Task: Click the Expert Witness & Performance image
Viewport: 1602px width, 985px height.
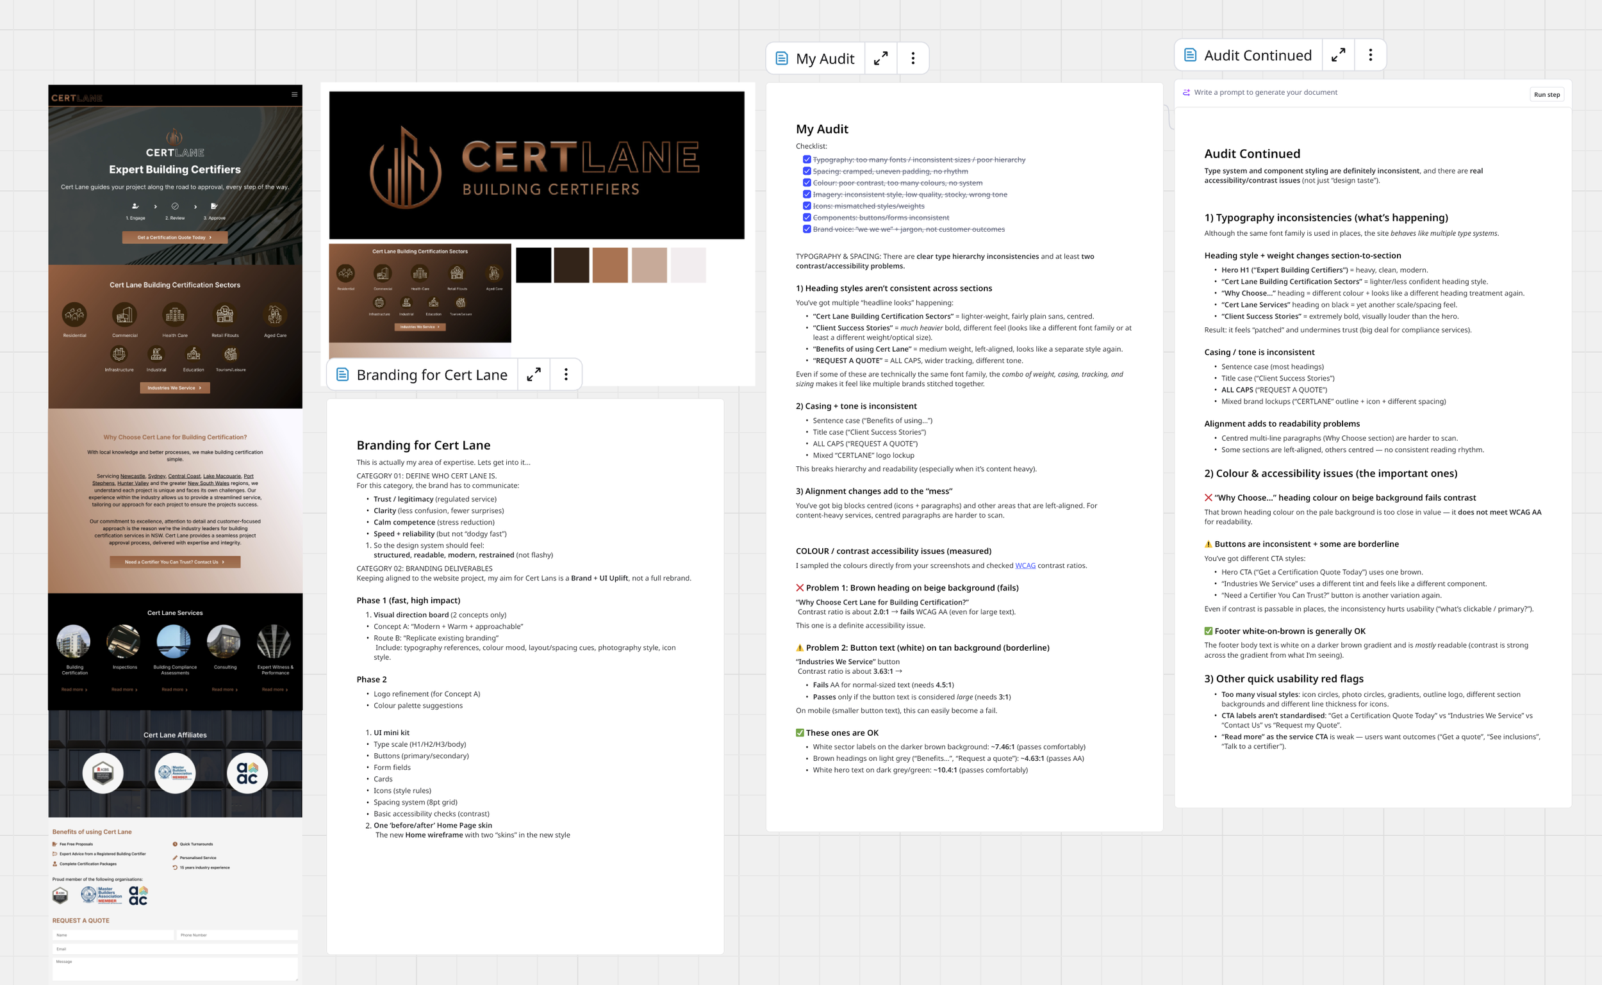Action: click(x=274, y=641)
